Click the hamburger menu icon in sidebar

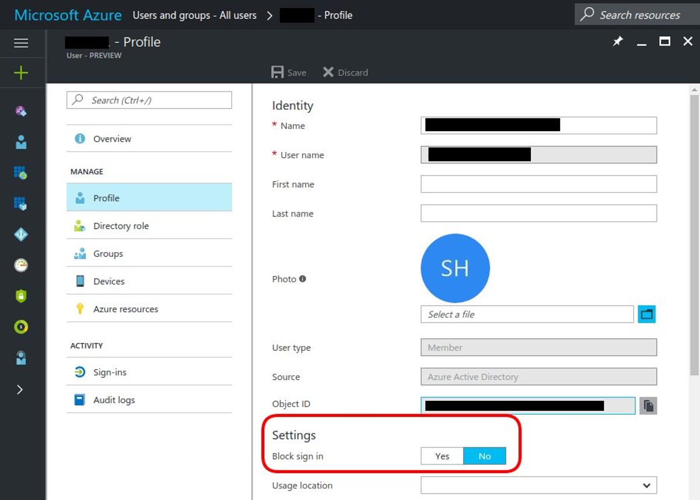pyautogui.click(x=21, y=43)
